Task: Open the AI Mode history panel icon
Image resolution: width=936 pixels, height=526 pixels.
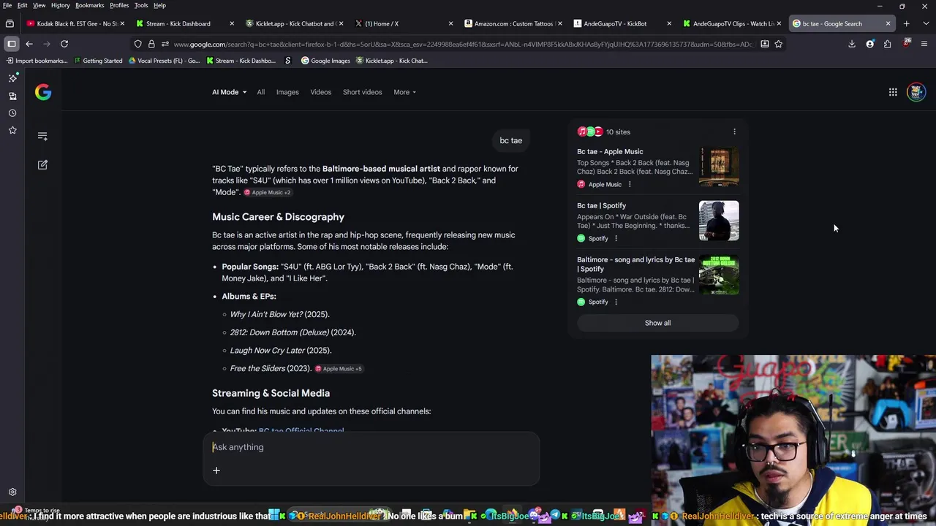Action: pyautogui.click(x=42, y=137)
